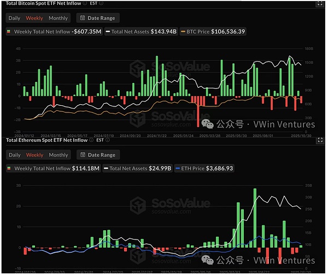Toggle the ETH Price legend item
Screen dimensions: 328x275
pyautogui.click(x=206, y=169)
